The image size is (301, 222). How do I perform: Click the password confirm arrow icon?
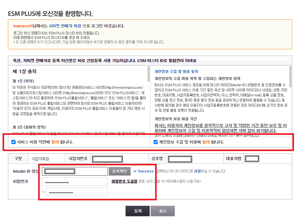pos(43,191)
